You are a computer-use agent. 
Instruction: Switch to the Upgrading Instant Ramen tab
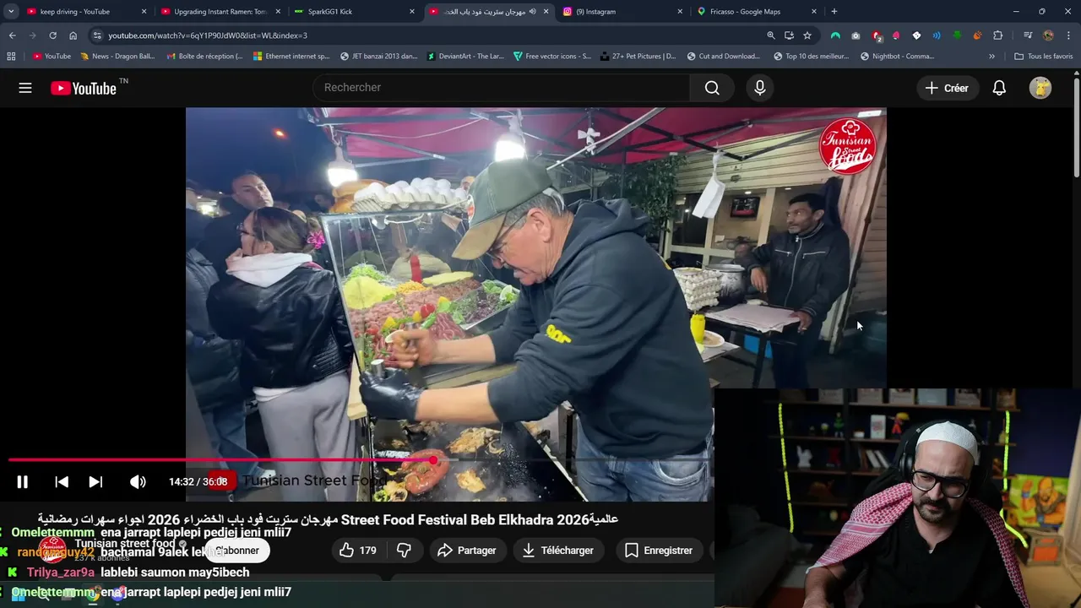[x=220, y=12]
